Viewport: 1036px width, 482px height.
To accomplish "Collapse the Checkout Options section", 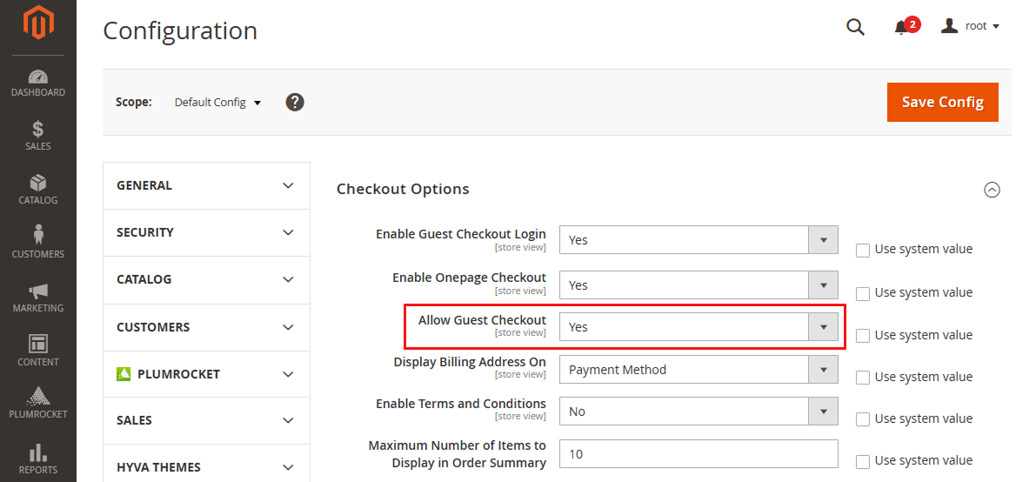I will (992, 190).
